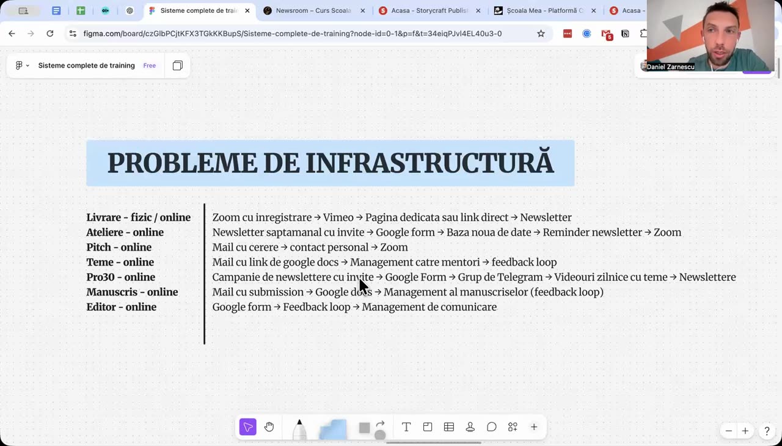This screenshot has height=446, width=782.
Task: Click the browser Forward arrow
Action: [31, 34]
